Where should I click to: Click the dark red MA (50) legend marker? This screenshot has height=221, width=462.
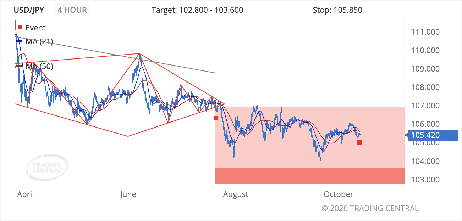(19, 66)
